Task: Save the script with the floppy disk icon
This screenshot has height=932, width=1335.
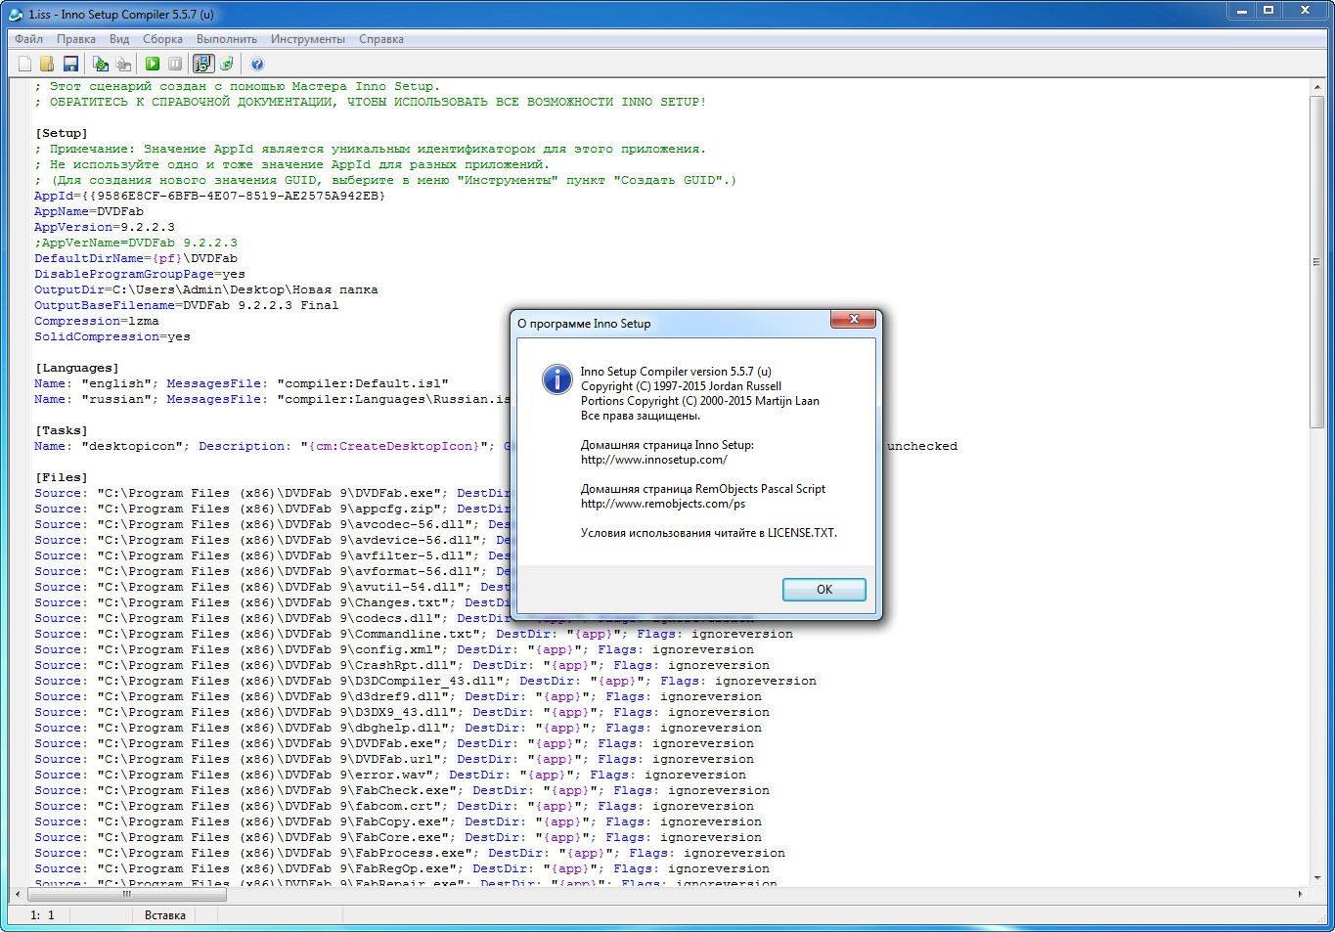Action: coord(70,64)
